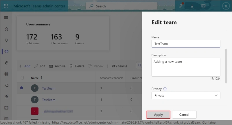Click red avatar of third team row
232x125 pixels.
point(35,111)
